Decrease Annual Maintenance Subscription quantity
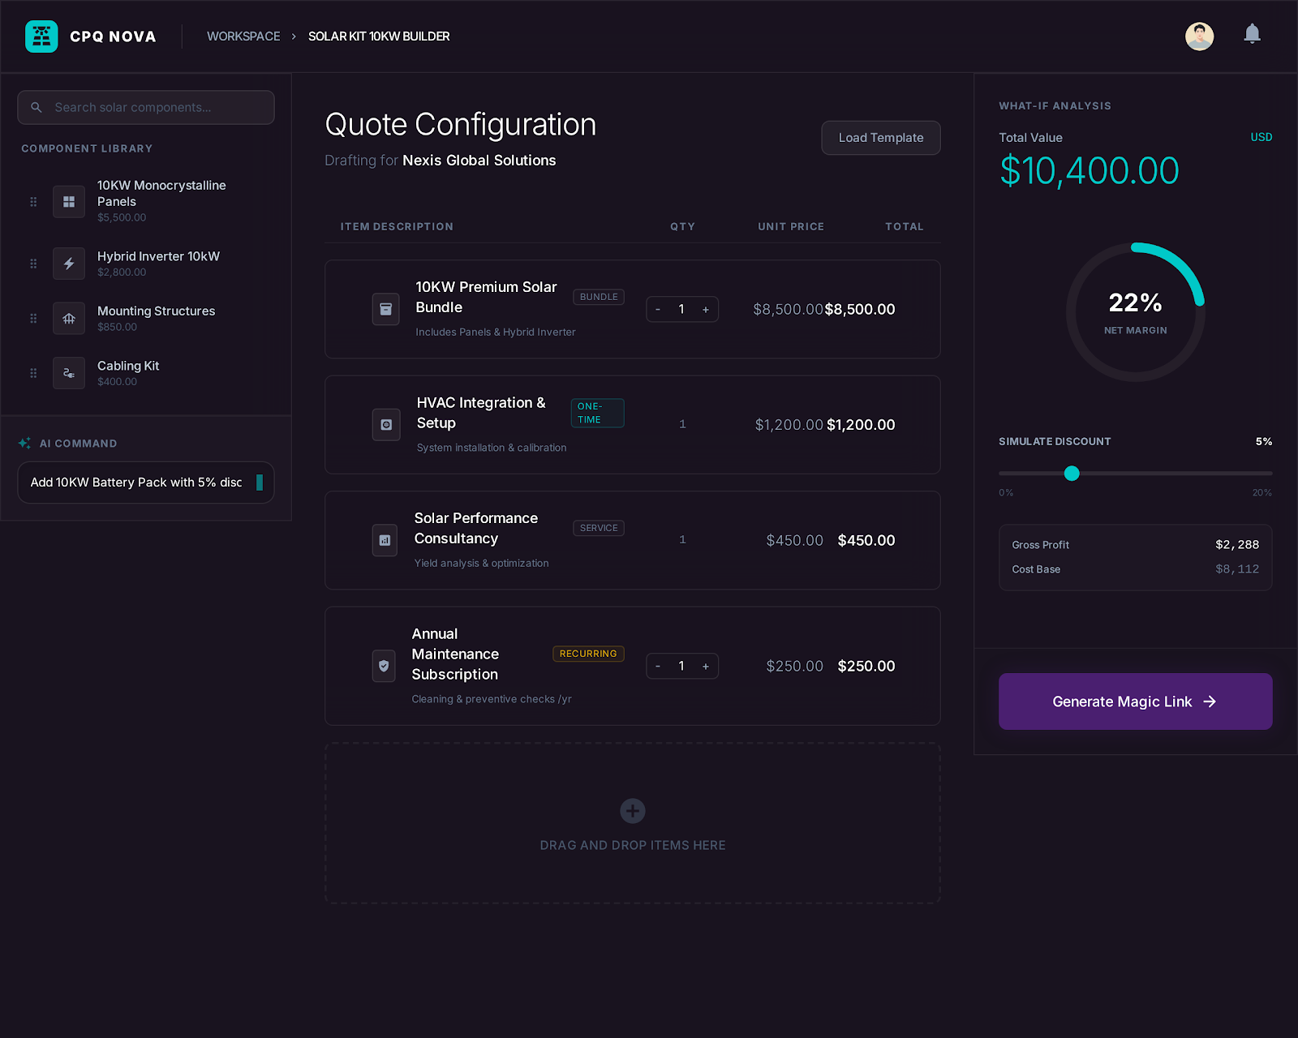 point(658,666)
